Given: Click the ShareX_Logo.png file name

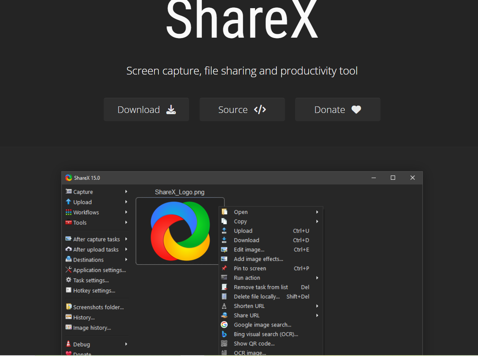Looking at the screenshot, I should click(180, 192).
